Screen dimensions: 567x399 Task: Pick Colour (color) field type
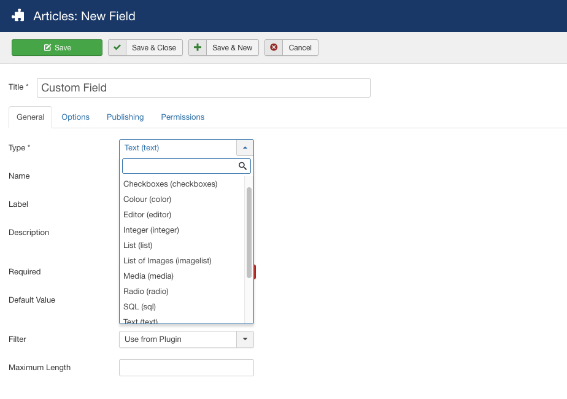tap(147, 199)
